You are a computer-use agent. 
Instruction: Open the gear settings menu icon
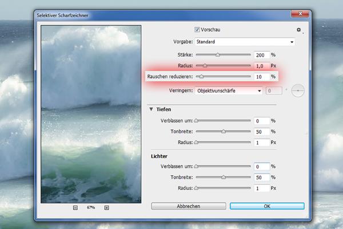[x=298, y=30]
